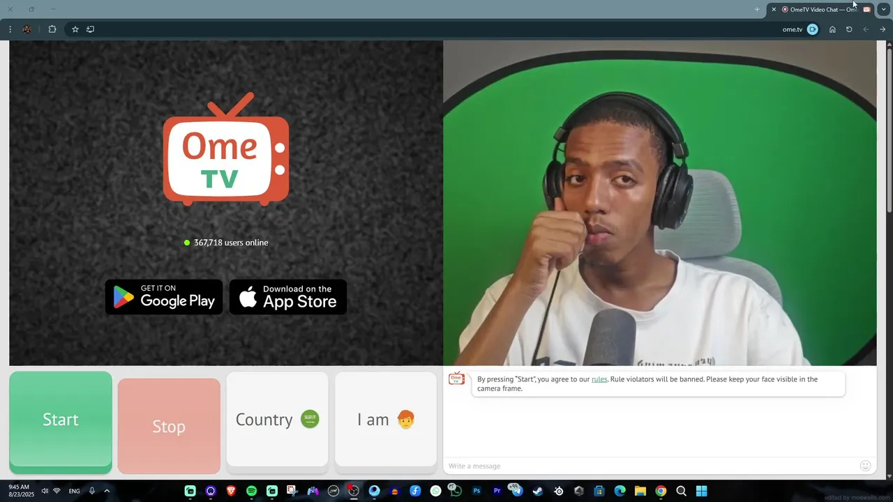Open the browser profile avatar

[27, 29]
